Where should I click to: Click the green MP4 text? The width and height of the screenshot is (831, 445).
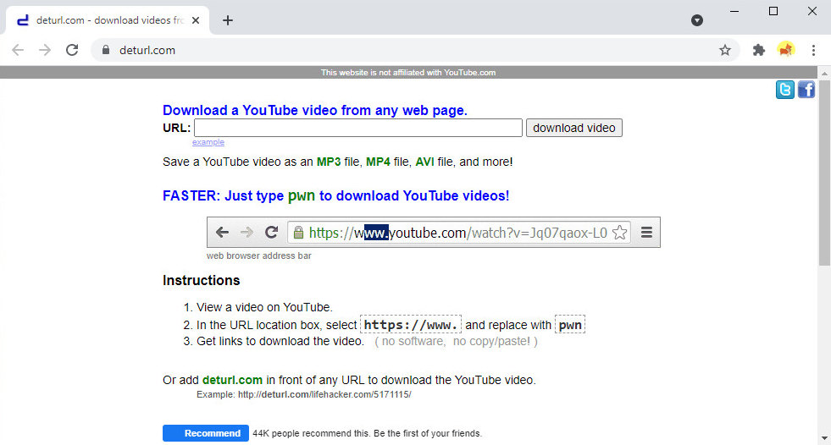[378, 162]
